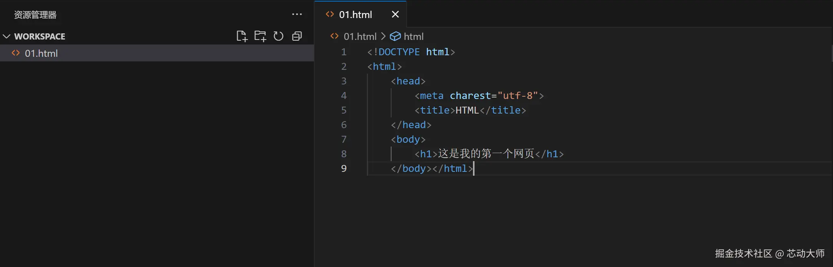Click line number 1 in the gutter
This screenshot has height=267, width=833.
[343, 52]
